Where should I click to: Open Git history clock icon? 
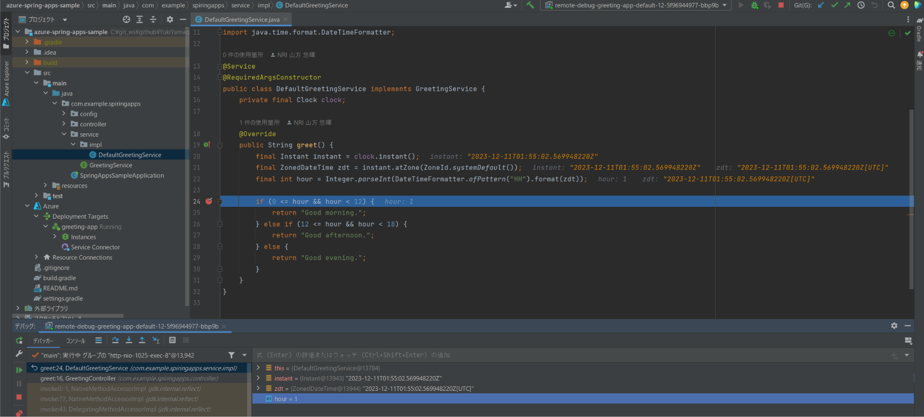[x=861, y=5]
